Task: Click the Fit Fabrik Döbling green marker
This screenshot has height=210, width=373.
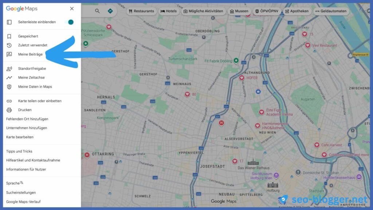Action: point(236,61)
